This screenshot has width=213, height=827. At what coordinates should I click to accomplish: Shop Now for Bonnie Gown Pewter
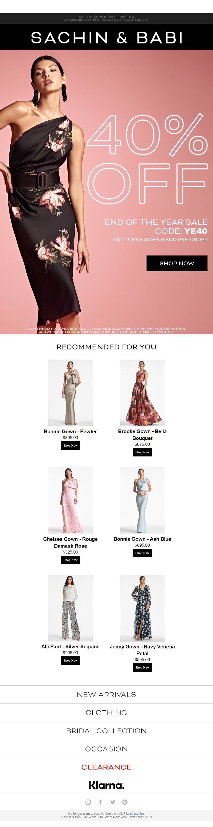(x=71, y=445)
